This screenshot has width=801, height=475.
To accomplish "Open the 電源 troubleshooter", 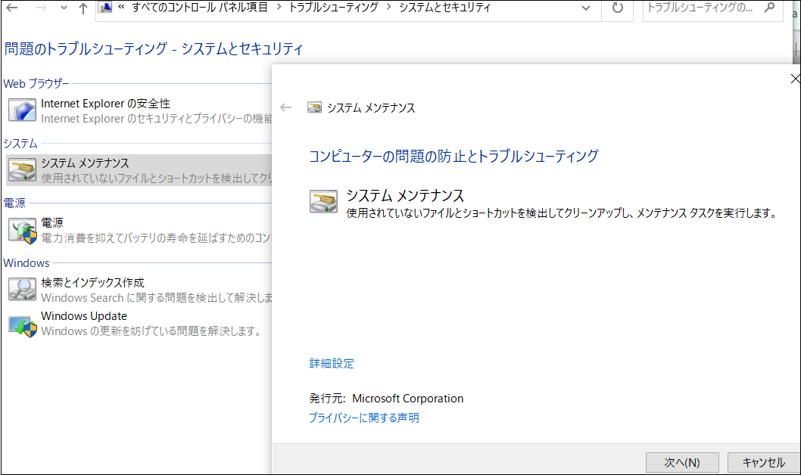I will pos(52,223).
